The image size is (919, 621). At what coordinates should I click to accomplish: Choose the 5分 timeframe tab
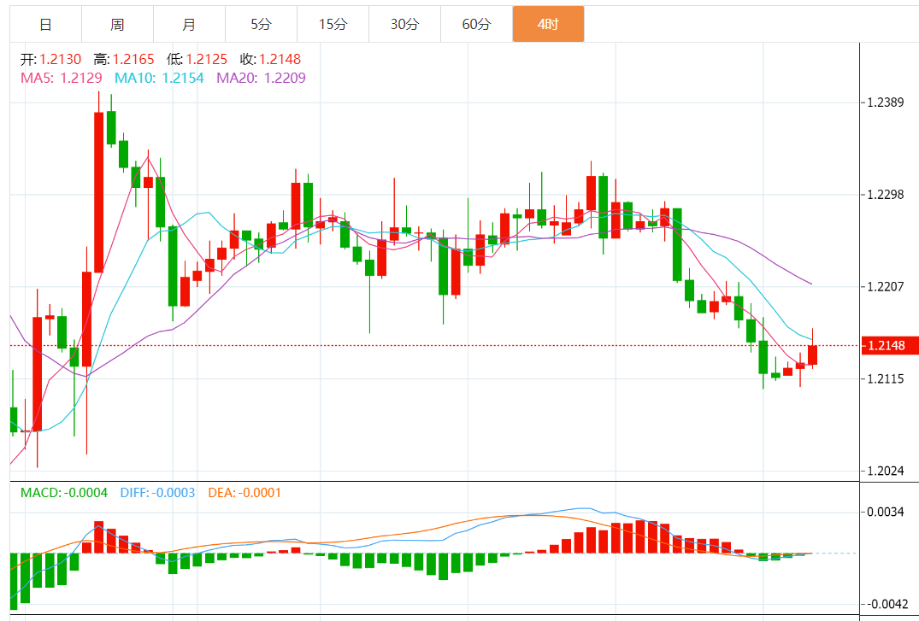(262, 24)
